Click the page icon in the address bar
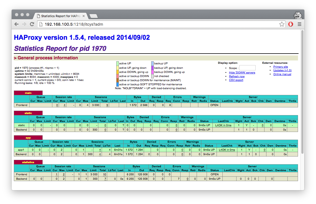Screen dimensions: 316x204 click(41, 24)
